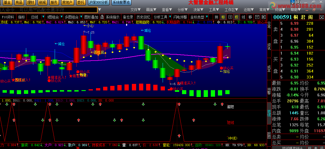Click the 图形叠加 toolbar button
This screenshot has width=325, height=149.
[91, 17]
